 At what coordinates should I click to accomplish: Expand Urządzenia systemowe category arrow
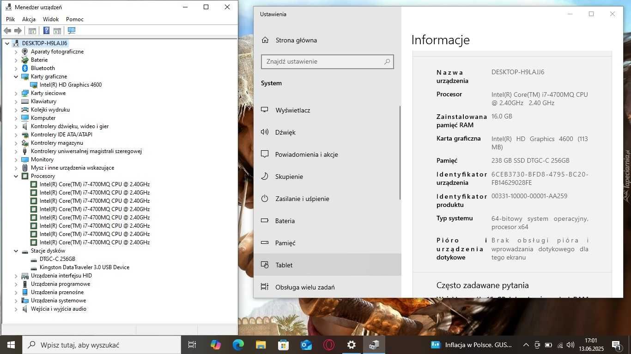(16, 301)
